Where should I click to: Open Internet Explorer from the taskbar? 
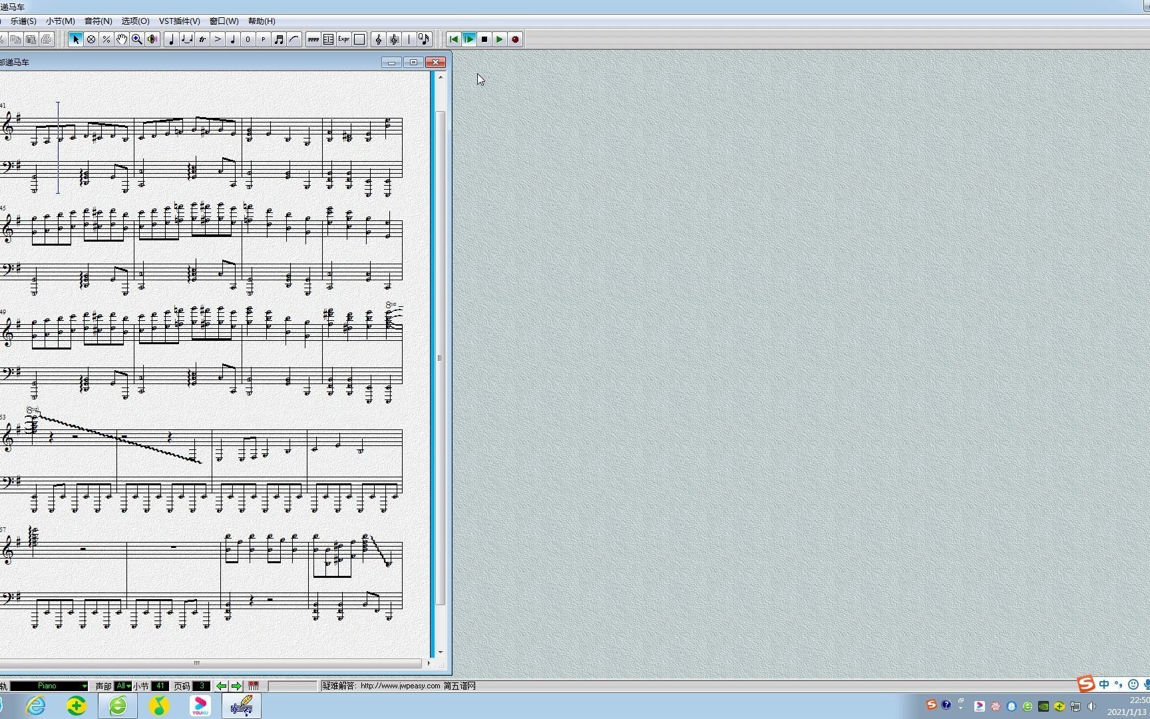[36, 706]
